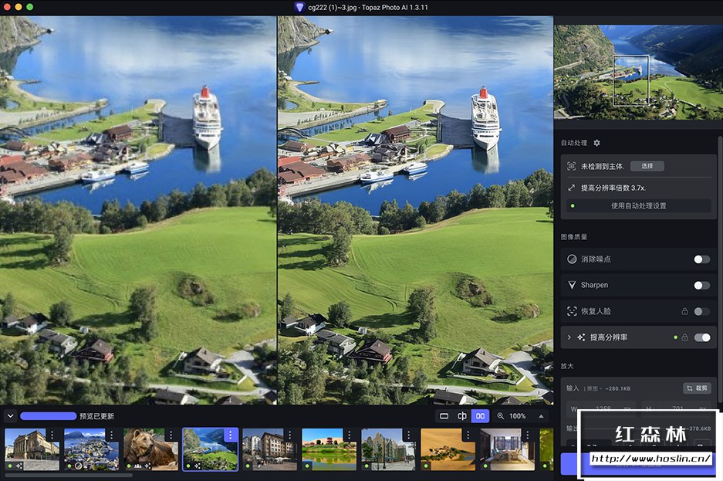
Task: Expand the 提高分辨率 settings chevron
Action: 569,337
